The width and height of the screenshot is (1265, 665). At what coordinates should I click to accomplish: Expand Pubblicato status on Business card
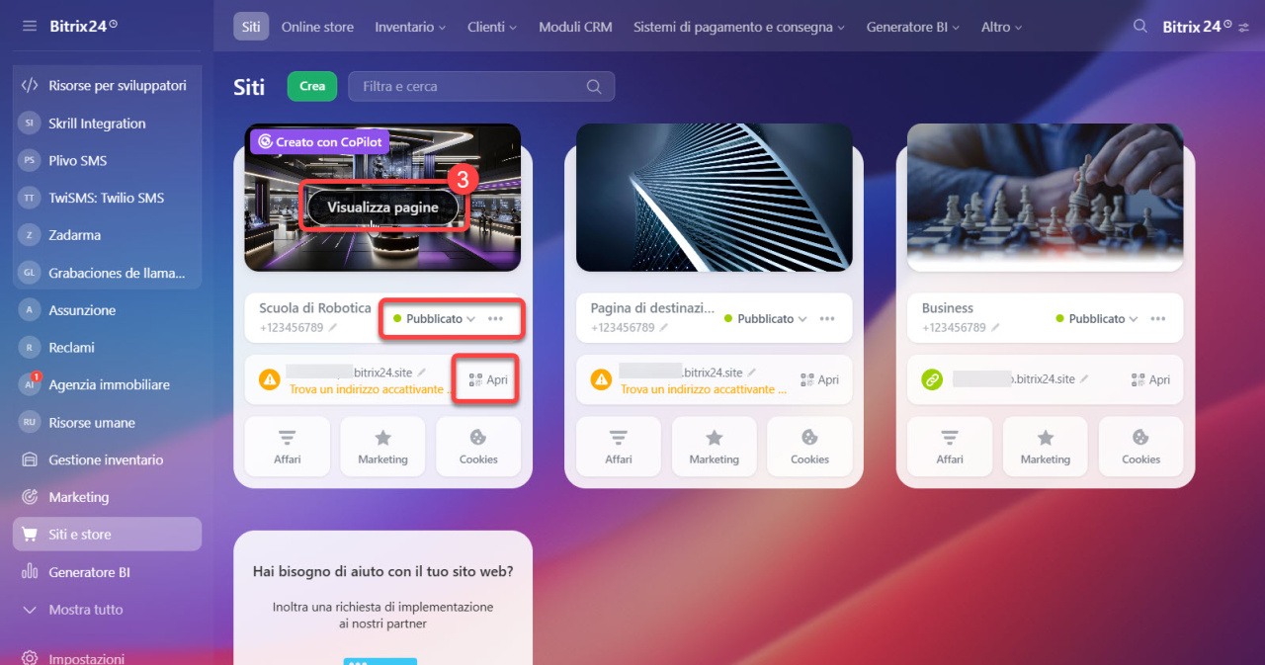(x=1097, y=319)
